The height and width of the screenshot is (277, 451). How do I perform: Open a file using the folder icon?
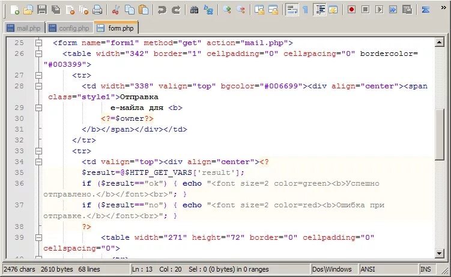pyautogui.click(x=28, y=10)
